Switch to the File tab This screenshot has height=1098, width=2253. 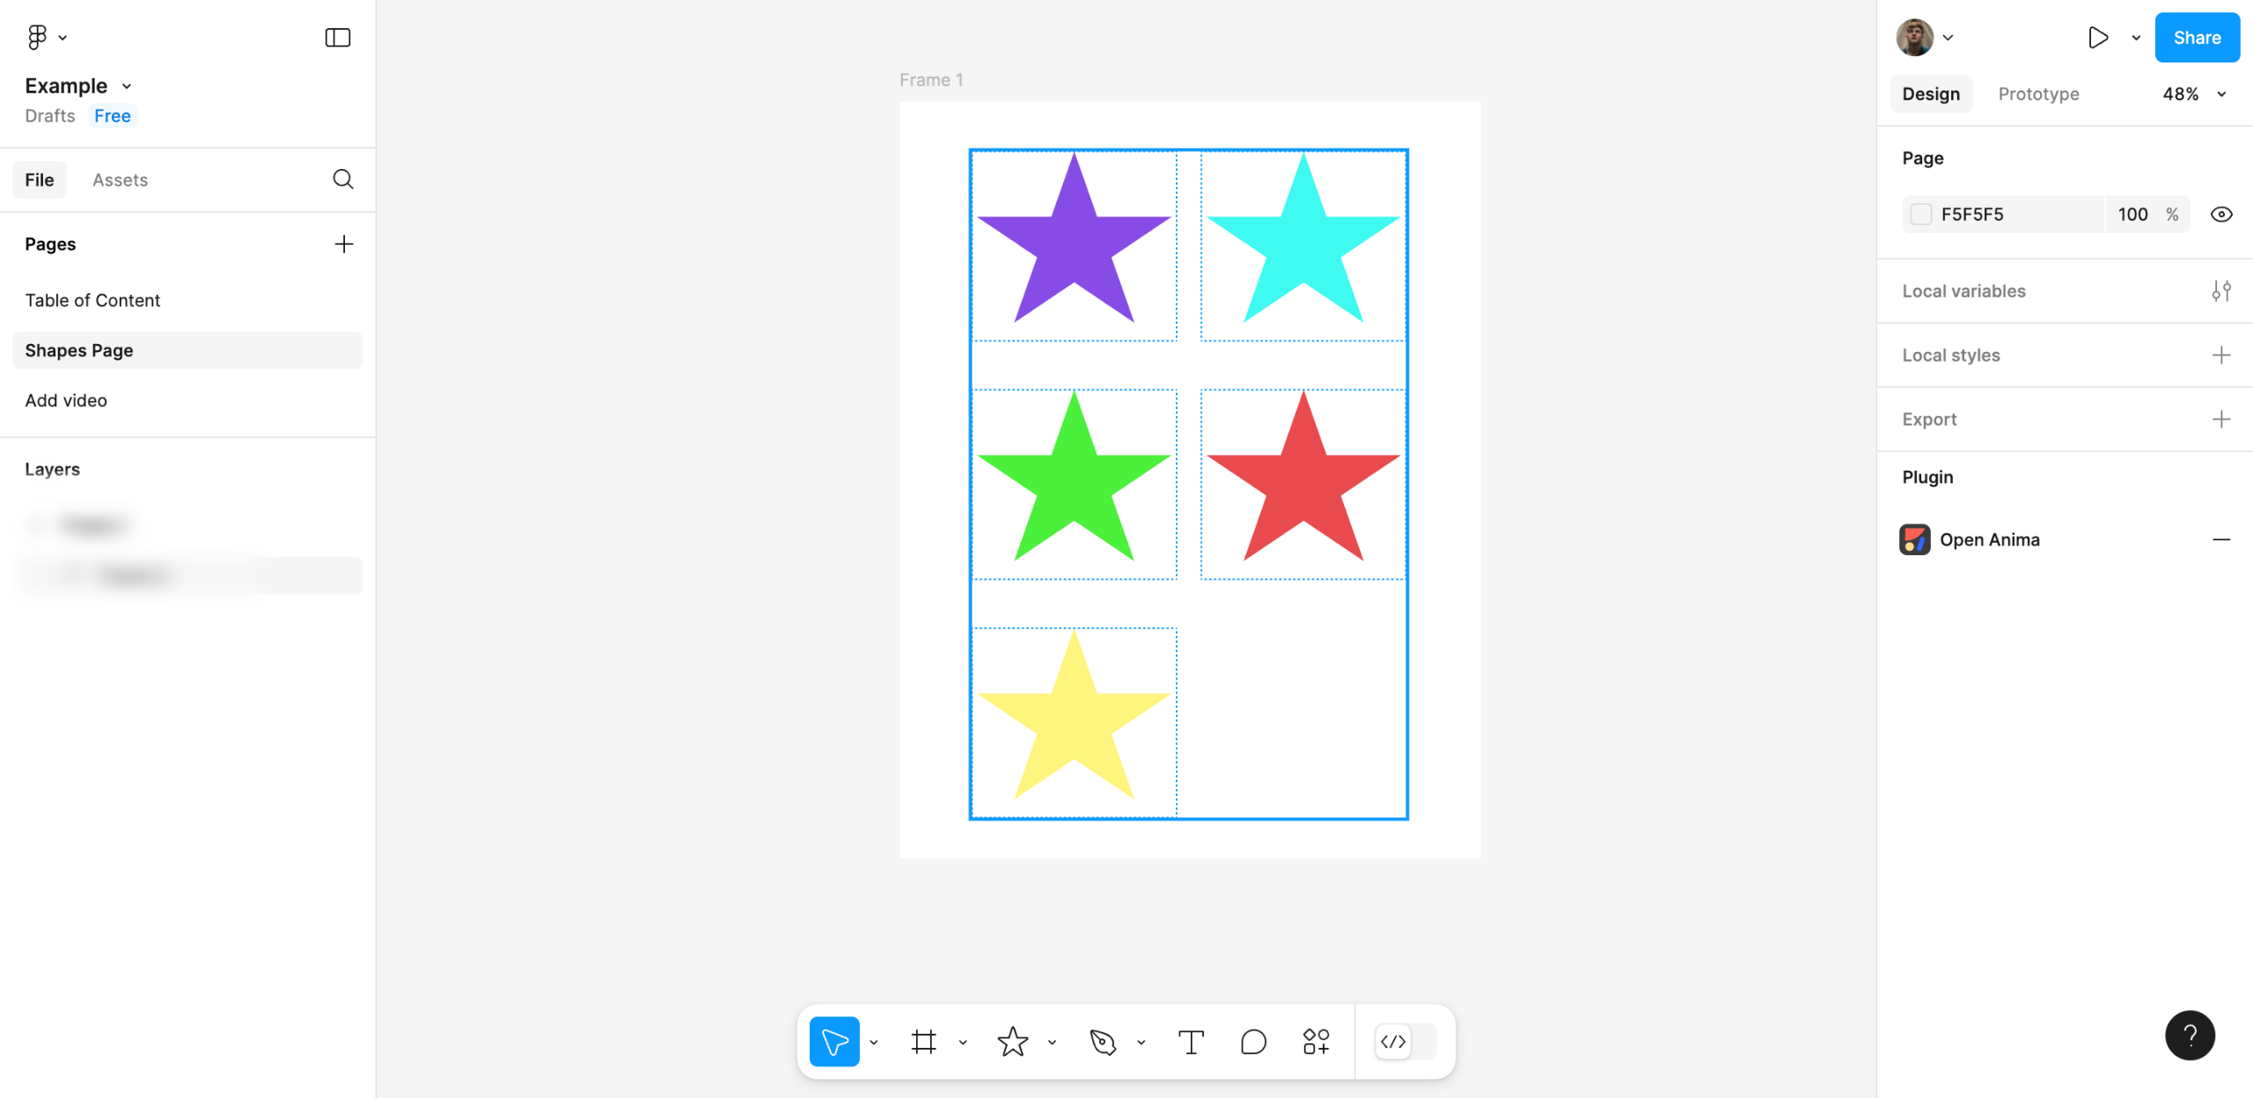click(40, 179)
